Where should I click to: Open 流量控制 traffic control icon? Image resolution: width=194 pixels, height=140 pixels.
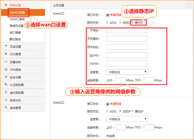6,61
